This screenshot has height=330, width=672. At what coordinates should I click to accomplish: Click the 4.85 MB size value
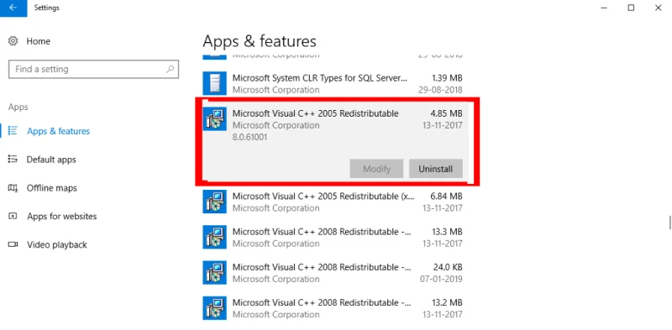tap(446, 113)
